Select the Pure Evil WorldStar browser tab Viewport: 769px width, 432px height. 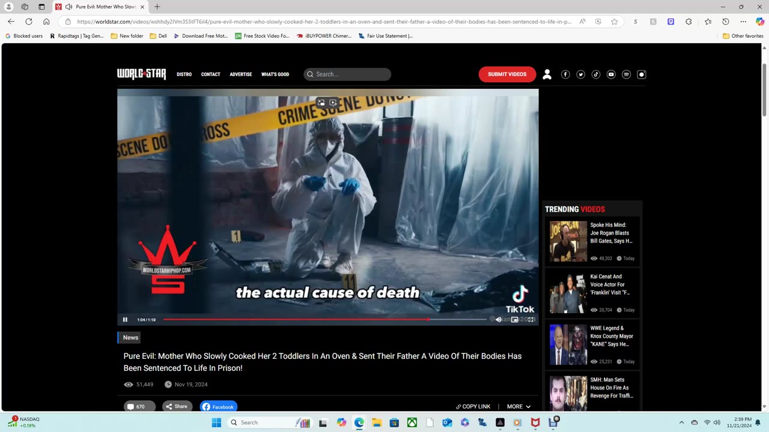[100, 7]
